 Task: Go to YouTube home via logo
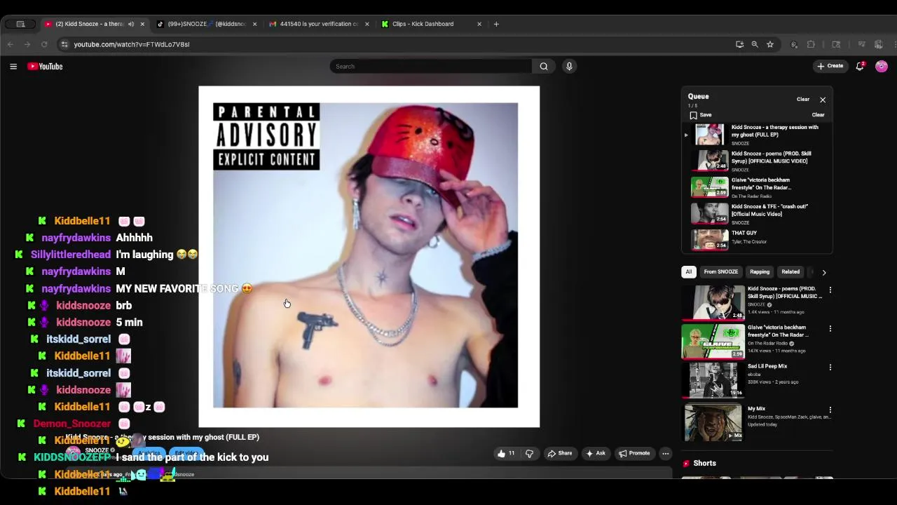45,67
